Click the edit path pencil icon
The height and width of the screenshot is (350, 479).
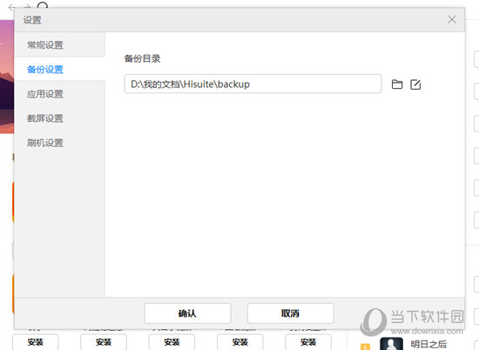coord(415,84)
